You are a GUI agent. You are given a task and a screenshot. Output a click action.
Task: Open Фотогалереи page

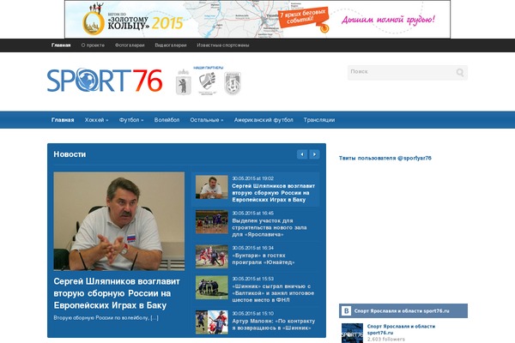click(130, 45)
